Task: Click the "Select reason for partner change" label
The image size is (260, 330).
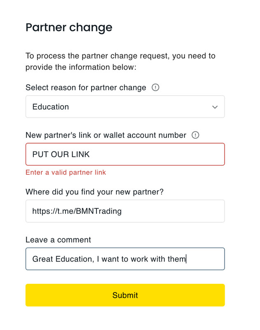Action: 86,87
